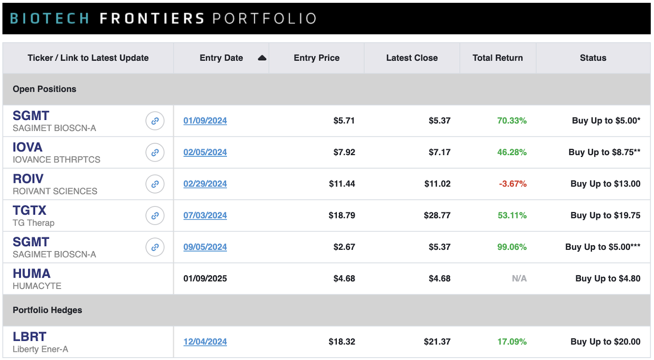Click the 53.11% total return value
The height and width of the screenshot is (360, 654).
pos(512,216)
